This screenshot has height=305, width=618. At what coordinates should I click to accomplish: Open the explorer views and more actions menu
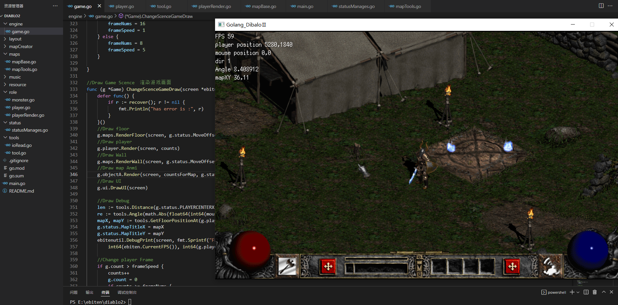point(55,6)
